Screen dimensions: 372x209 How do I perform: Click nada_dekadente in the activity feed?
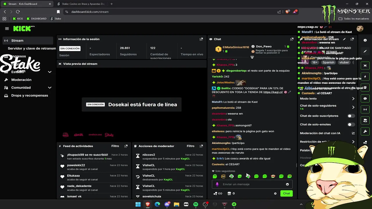point(79,186)
